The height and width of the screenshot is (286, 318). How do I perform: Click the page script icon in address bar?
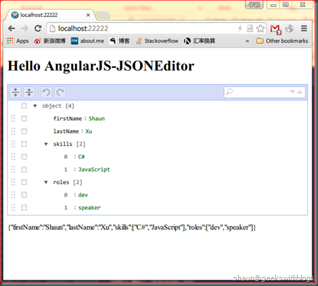point(250,29)
